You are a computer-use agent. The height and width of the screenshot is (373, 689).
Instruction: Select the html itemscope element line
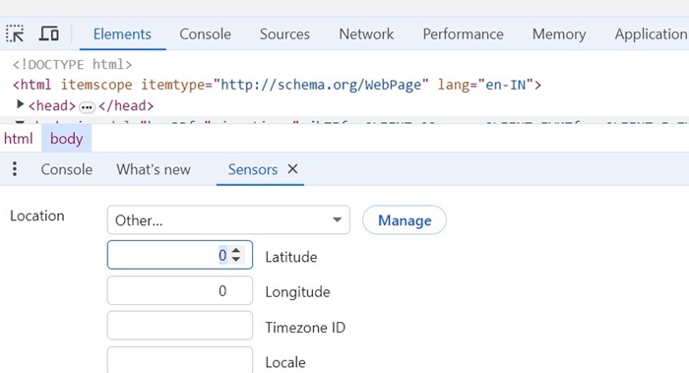click(x=277, y=85)
